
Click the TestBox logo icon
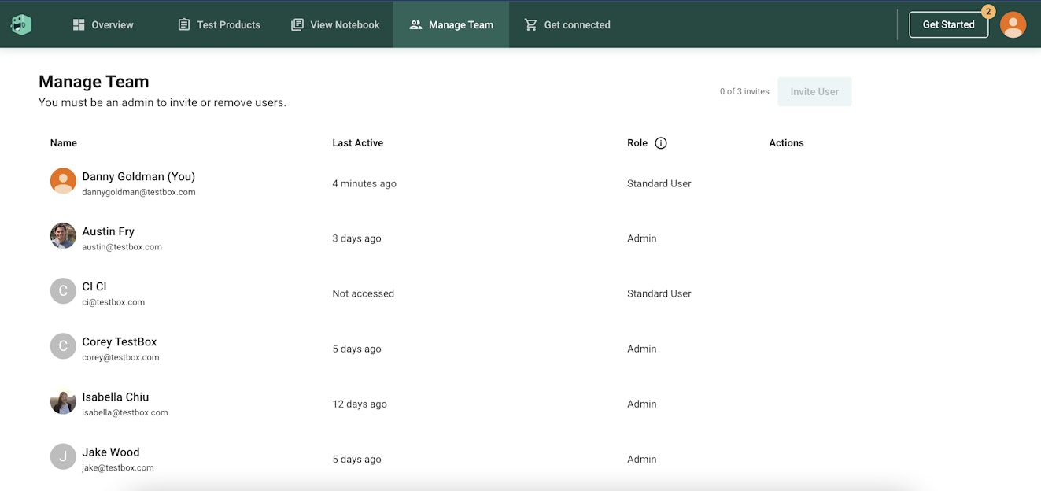(x=21, y=24)
